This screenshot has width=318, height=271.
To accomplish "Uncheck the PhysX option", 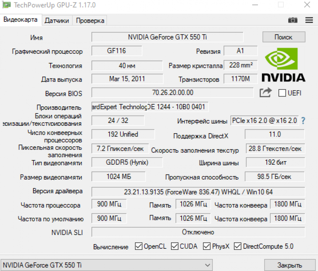I will point(206,246).
